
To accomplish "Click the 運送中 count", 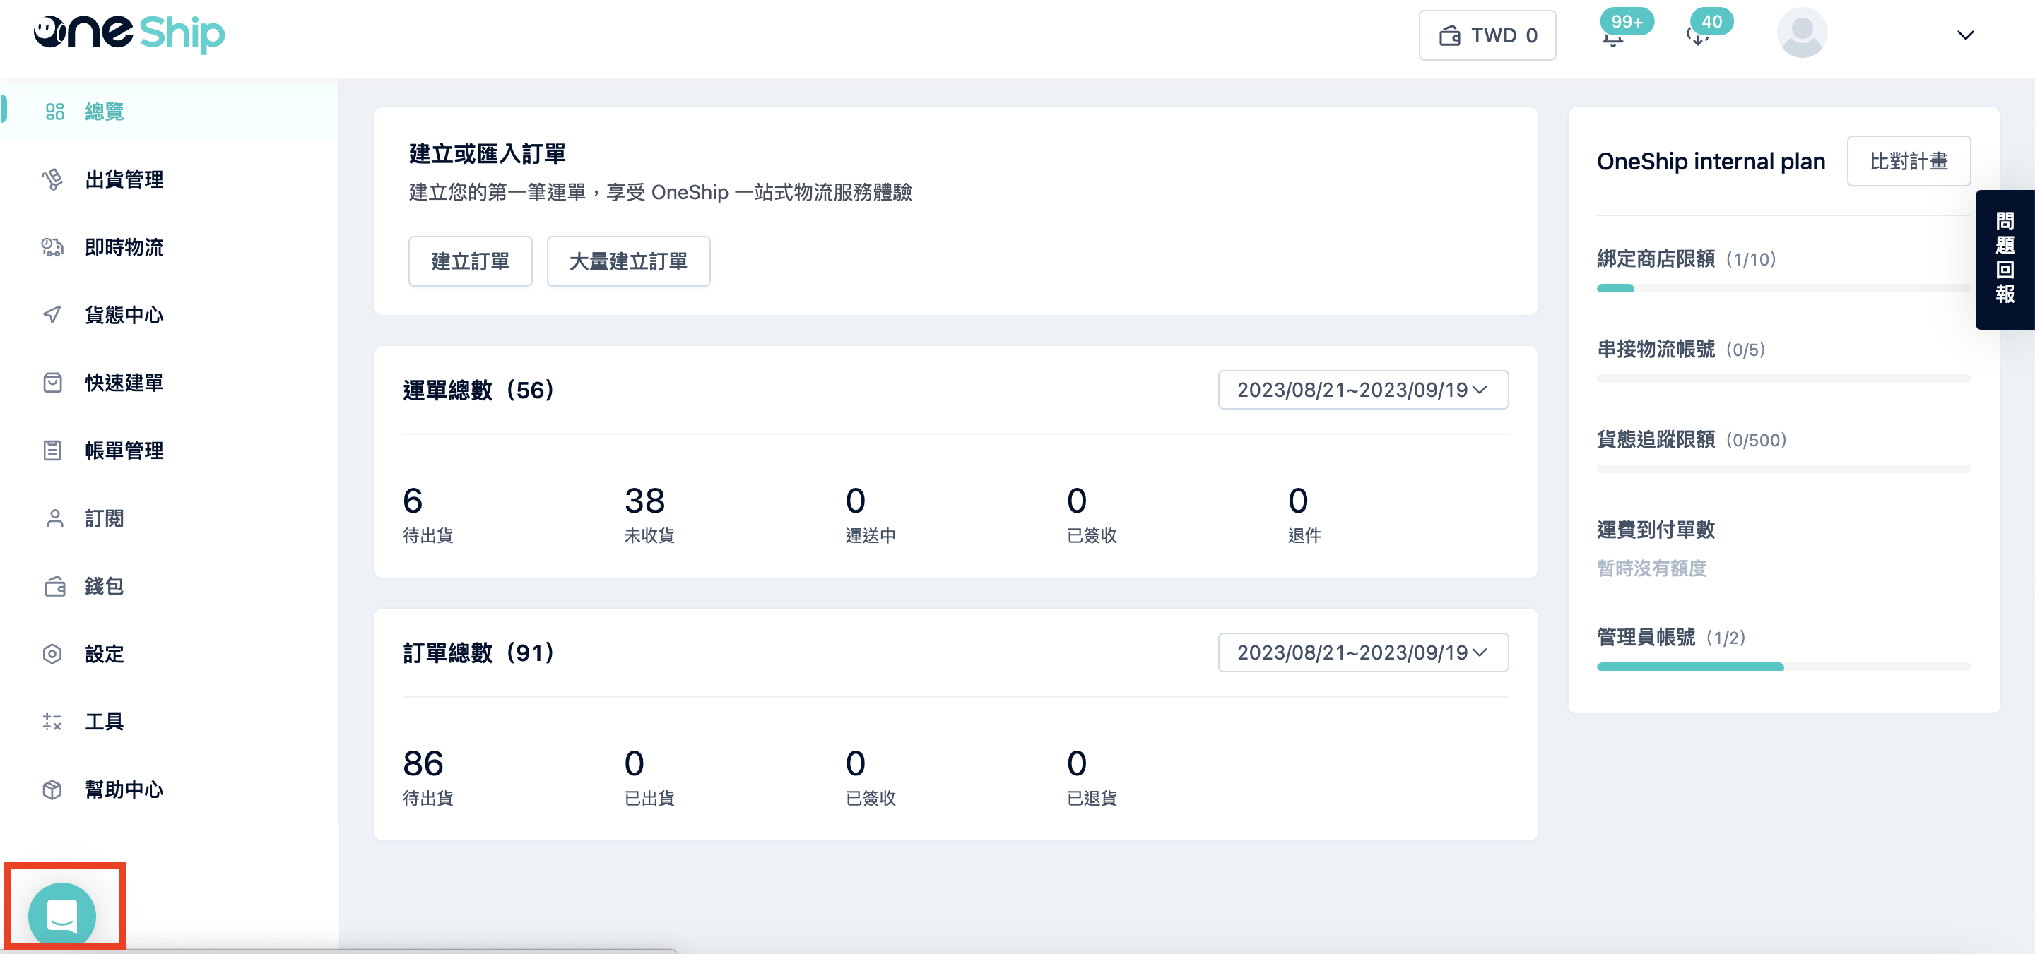I will click(871, 514).
